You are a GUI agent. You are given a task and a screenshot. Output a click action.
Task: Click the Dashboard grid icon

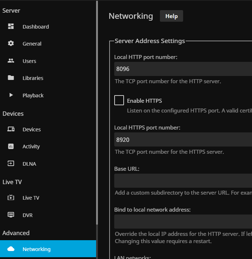tap(11, 26)
